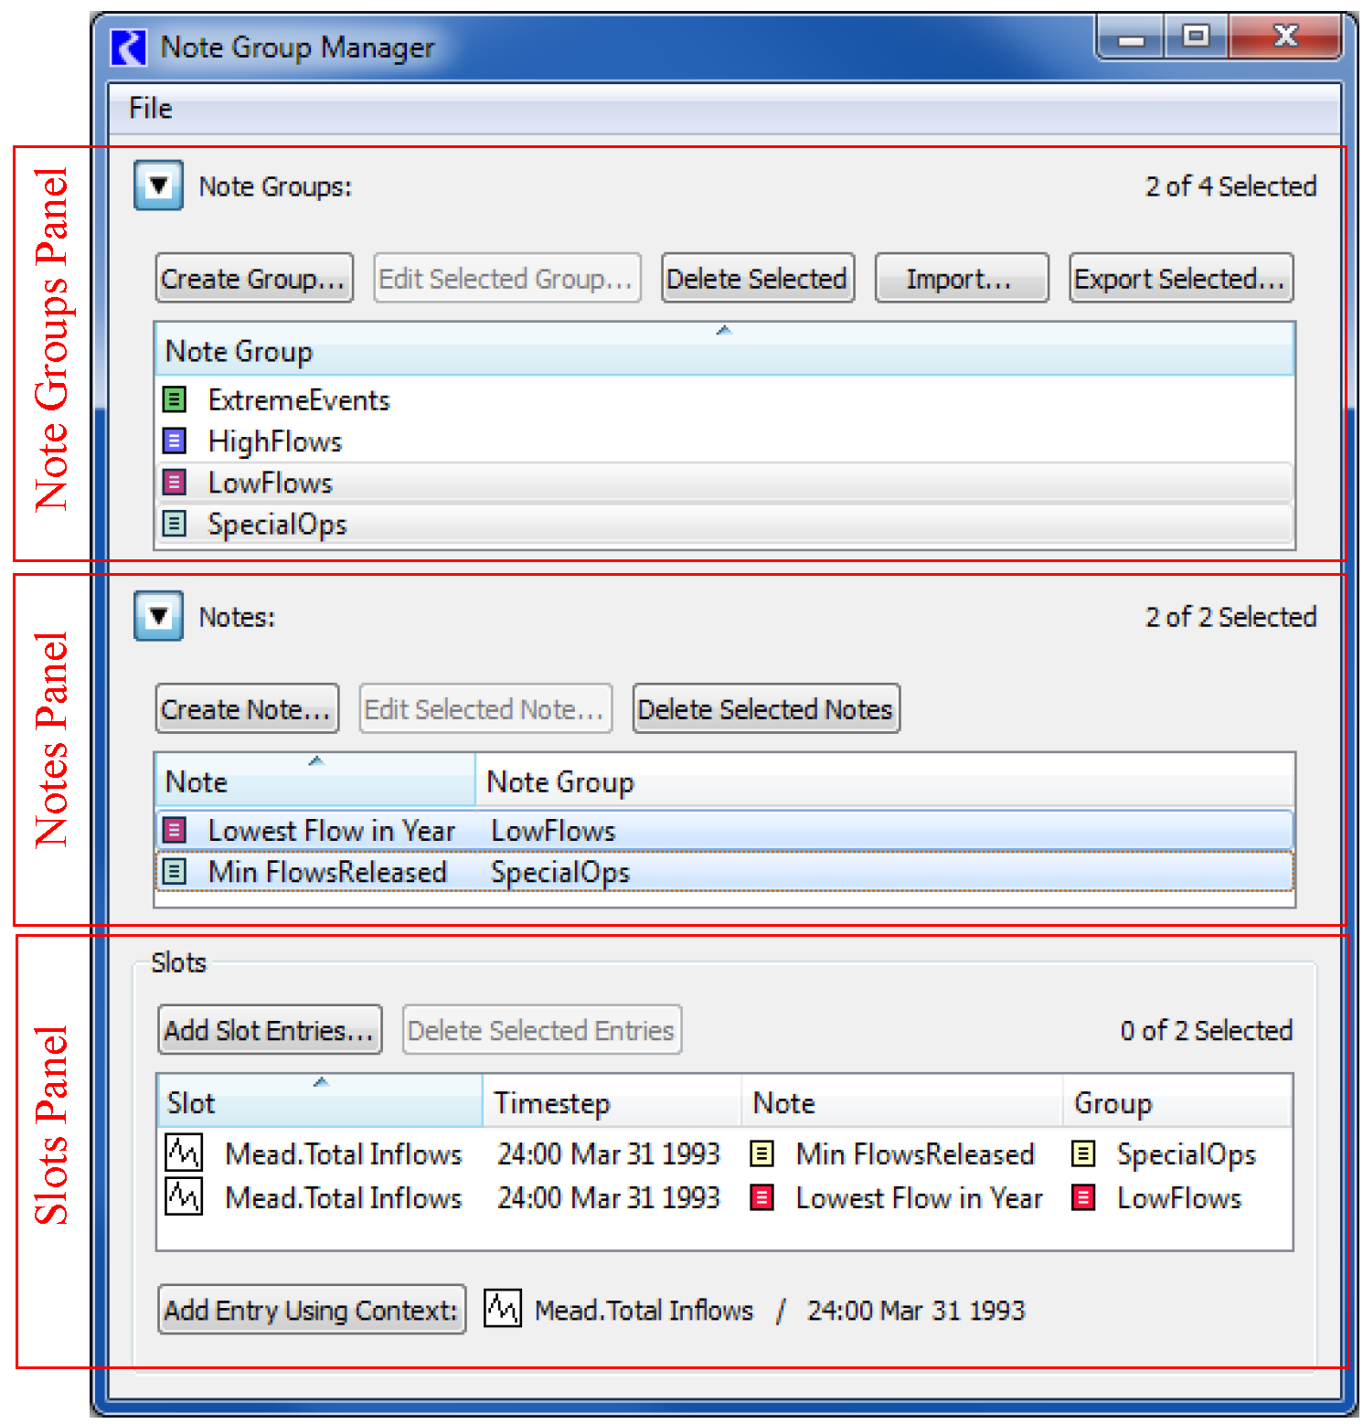
Task: Collapse the Notes panel
Action: [x=159, y=616]
